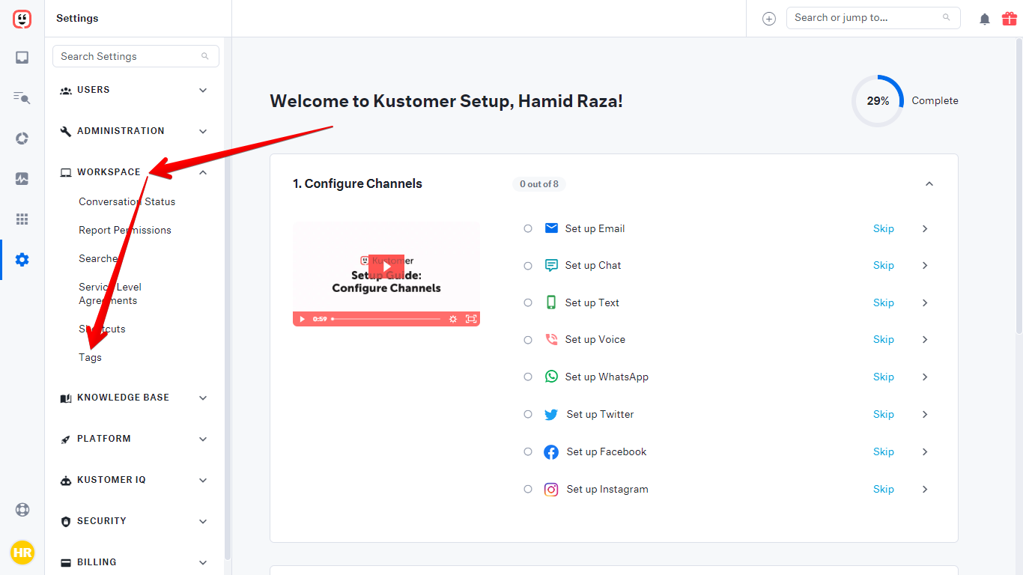Click the small play control in video bar
The width and height of the screenshot is (1023, 575).
[302, 319]
